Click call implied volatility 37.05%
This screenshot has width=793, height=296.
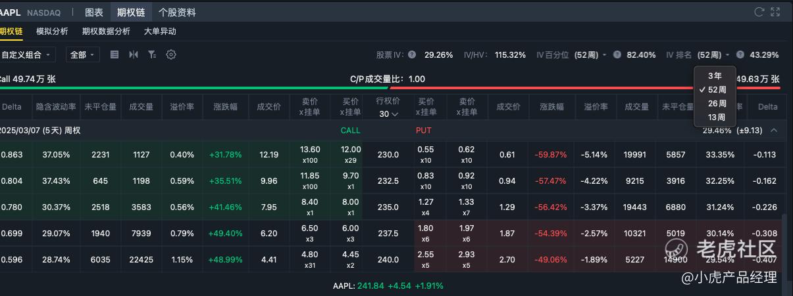(56, 155)
